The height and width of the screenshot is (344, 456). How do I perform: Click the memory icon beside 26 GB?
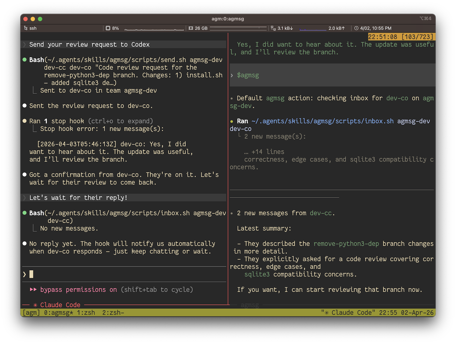click(x=191, y=28)
